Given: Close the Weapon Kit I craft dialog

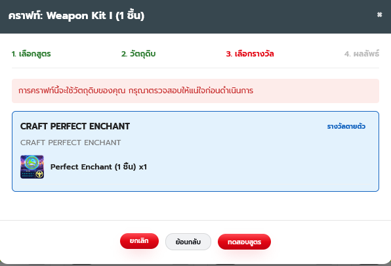Looking at the screenshot, I should [379, 14].
